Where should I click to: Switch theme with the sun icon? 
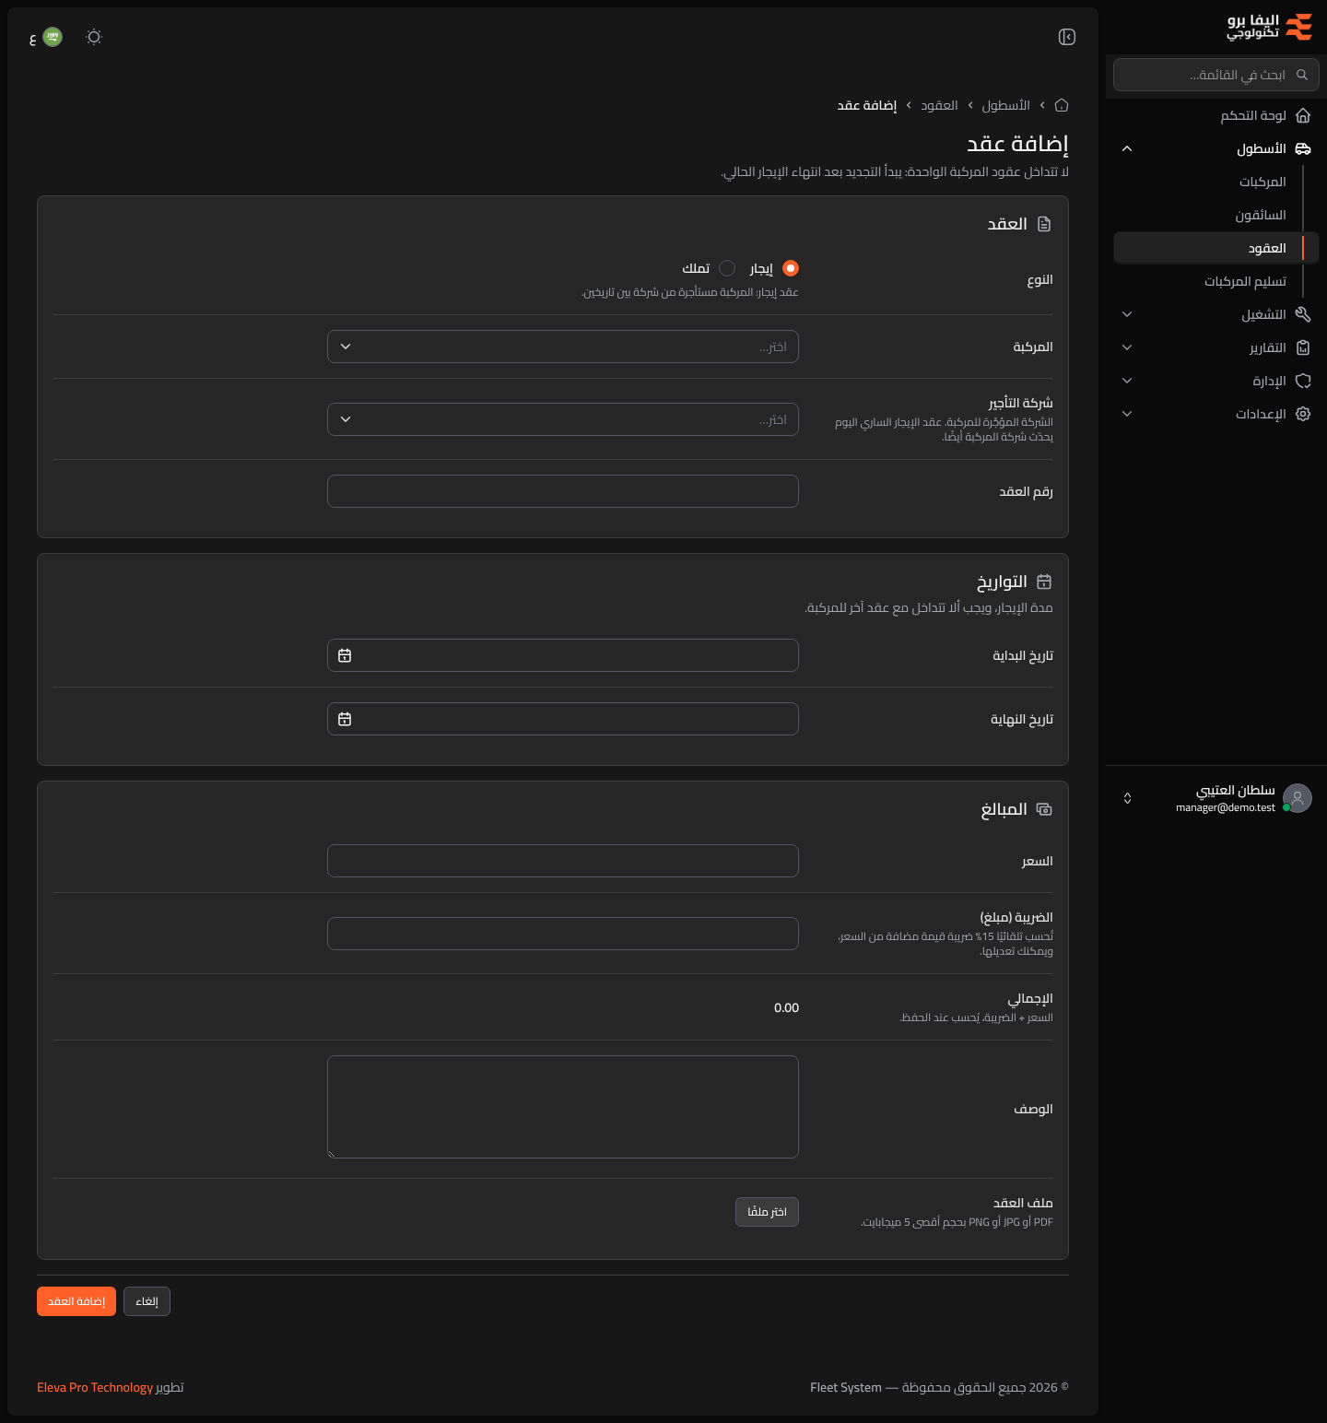coord(94,37)
